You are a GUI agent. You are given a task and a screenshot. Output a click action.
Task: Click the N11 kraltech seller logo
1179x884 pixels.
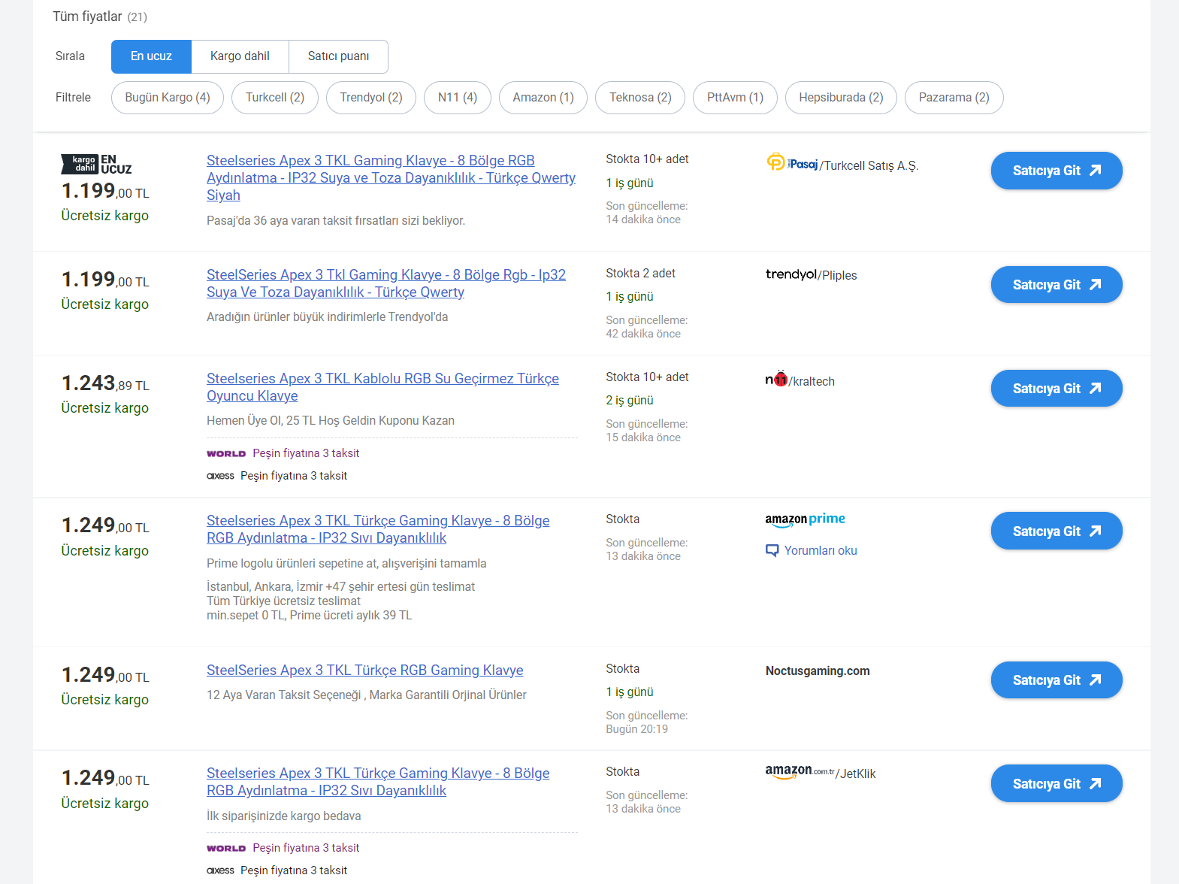[x=776, y=380]
